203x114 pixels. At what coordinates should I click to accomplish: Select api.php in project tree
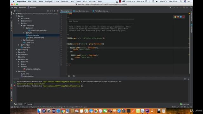25,74
